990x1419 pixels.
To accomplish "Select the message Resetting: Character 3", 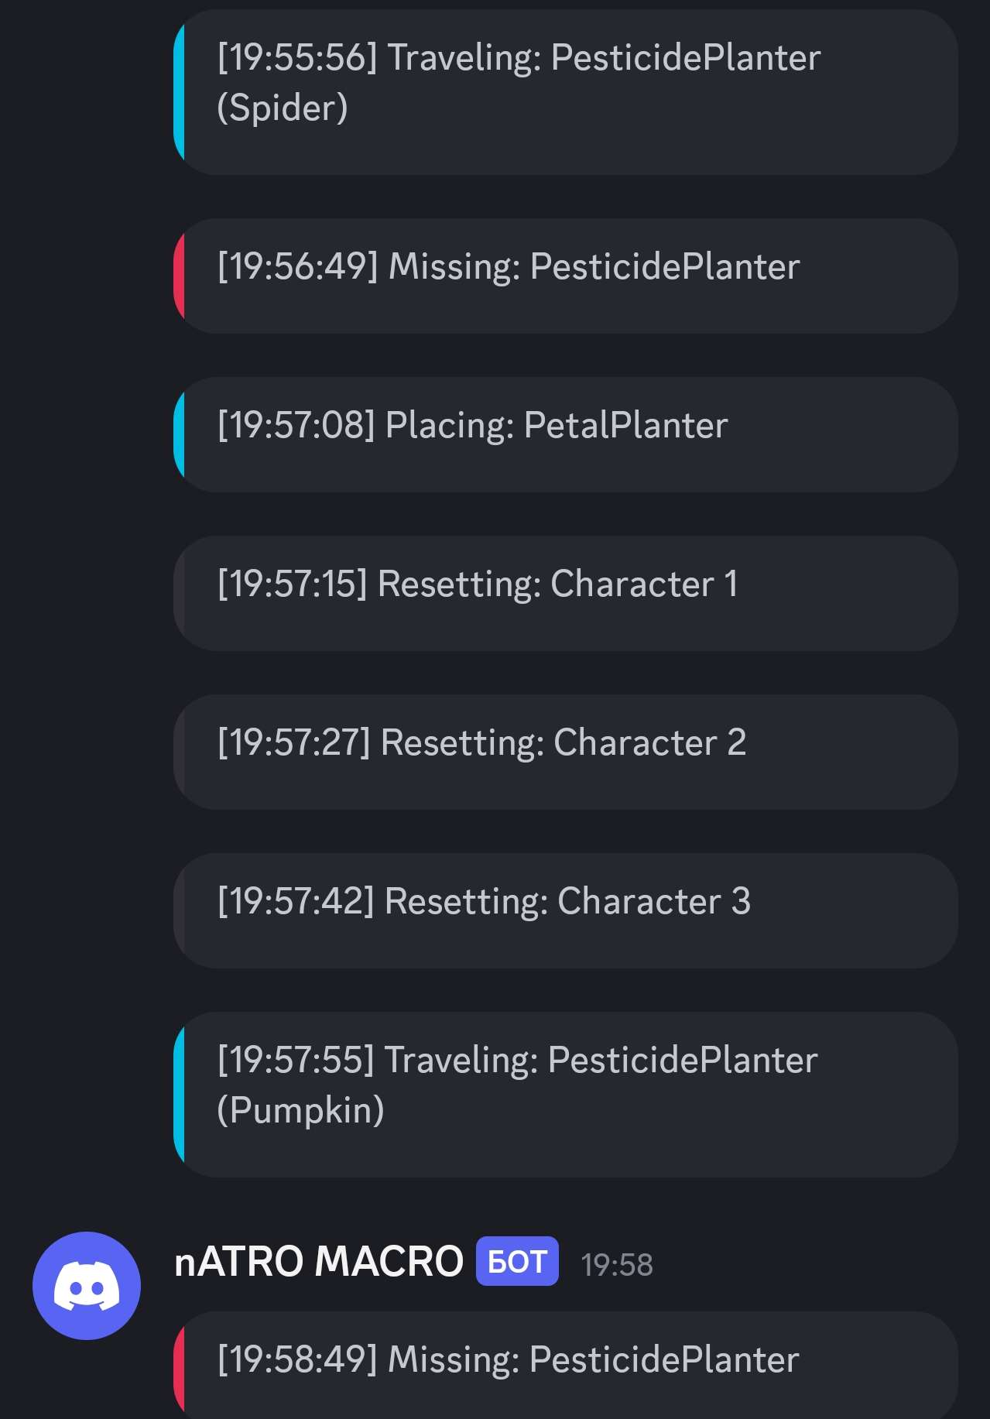I will point(565,911).
